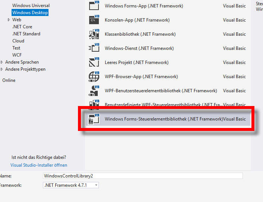This screenshot has height=202, width=263.
Task: Expand the Andere Projekttypen node arrow
Action: click(x=2, y=69)
